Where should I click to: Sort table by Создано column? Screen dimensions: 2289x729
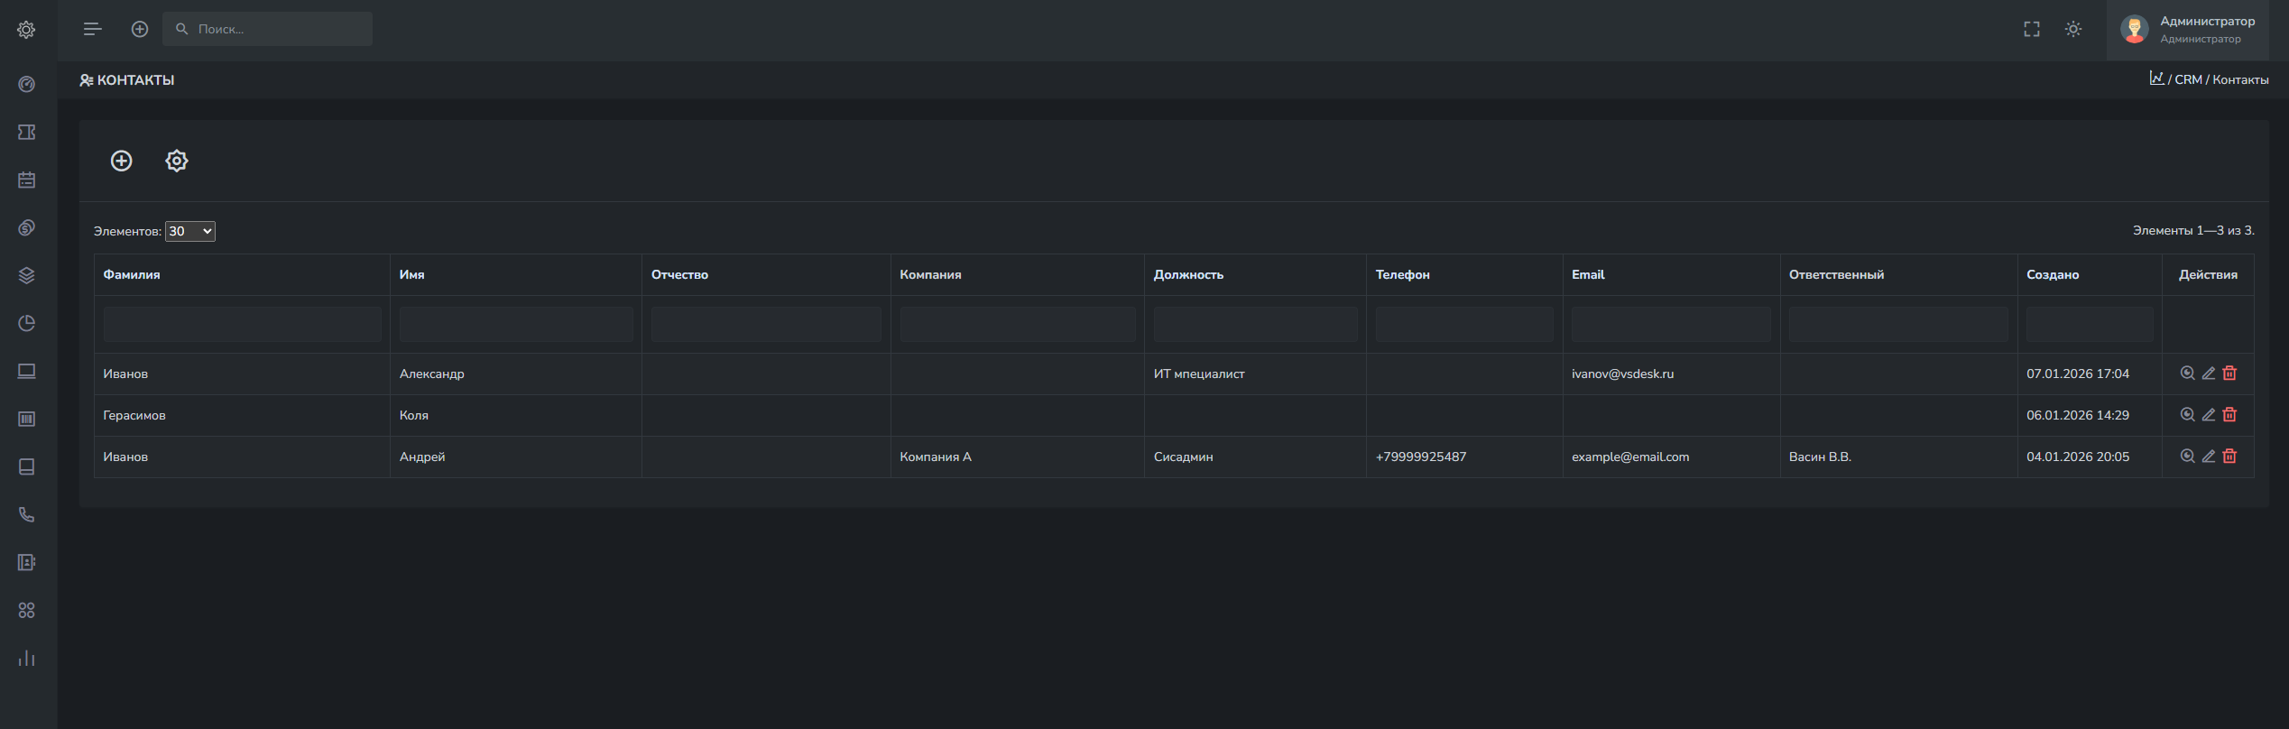click(x=2053, y=275)
